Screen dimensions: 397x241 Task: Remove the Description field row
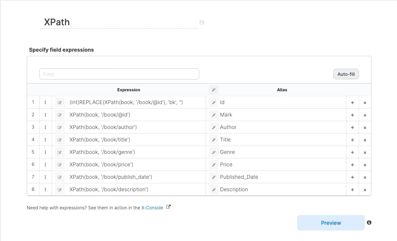[365, 190]
